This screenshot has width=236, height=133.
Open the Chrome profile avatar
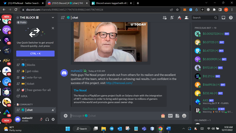(226, 10)
